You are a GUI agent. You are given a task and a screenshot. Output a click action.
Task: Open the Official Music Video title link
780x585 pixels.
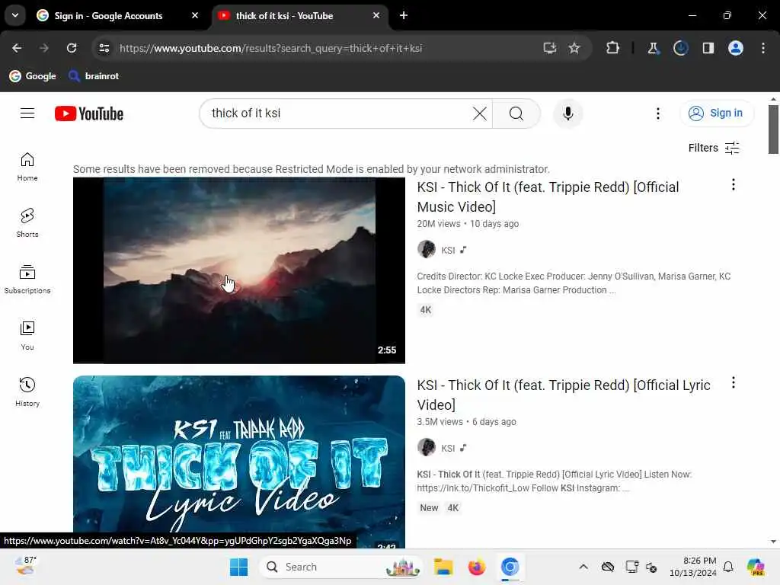[x=548, y=197]
